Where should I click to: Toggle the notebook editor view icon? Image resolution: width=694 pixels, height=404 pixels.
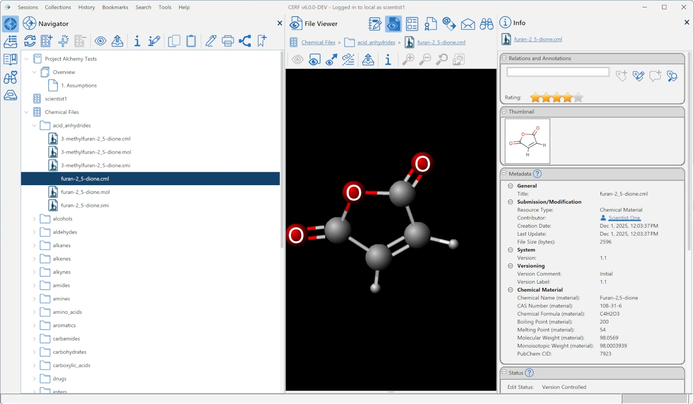pos(374,24)
